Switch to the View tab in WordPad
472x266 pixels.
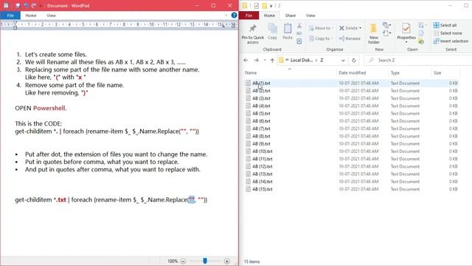pos(51,16)
